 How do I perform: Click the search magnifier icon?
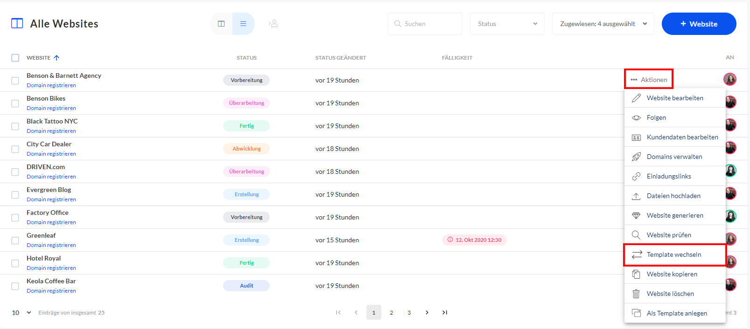pos(398,24)
